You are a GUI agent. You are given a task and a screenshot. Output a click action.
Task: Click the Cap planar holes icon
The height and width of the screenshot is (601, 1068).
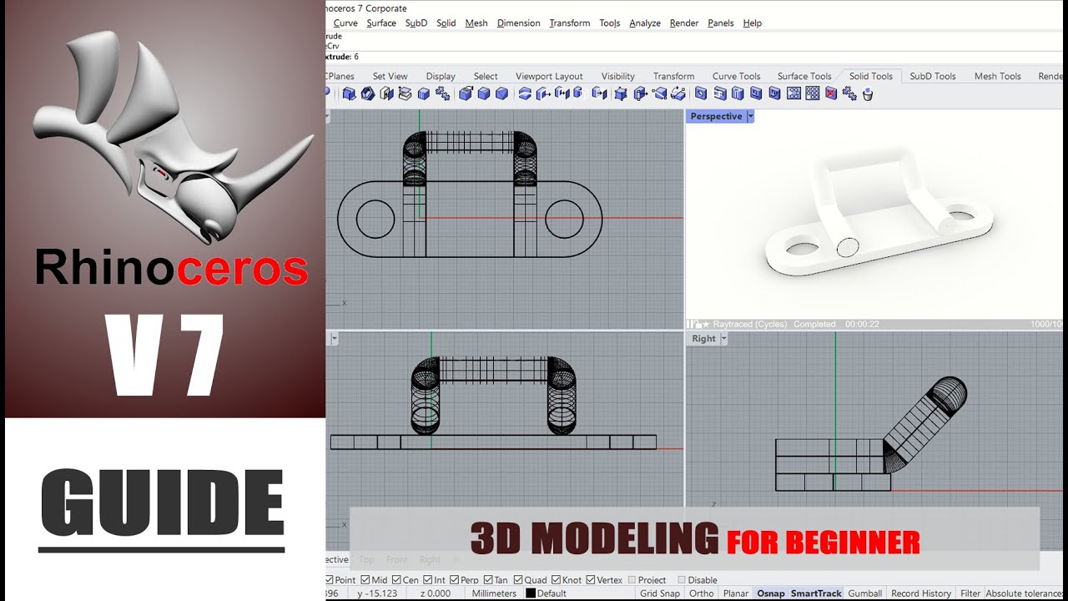tap(525, 93)
